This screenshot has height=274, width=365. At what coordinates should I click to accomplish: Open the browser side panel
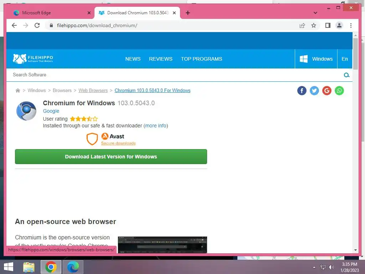click(328, 25)
